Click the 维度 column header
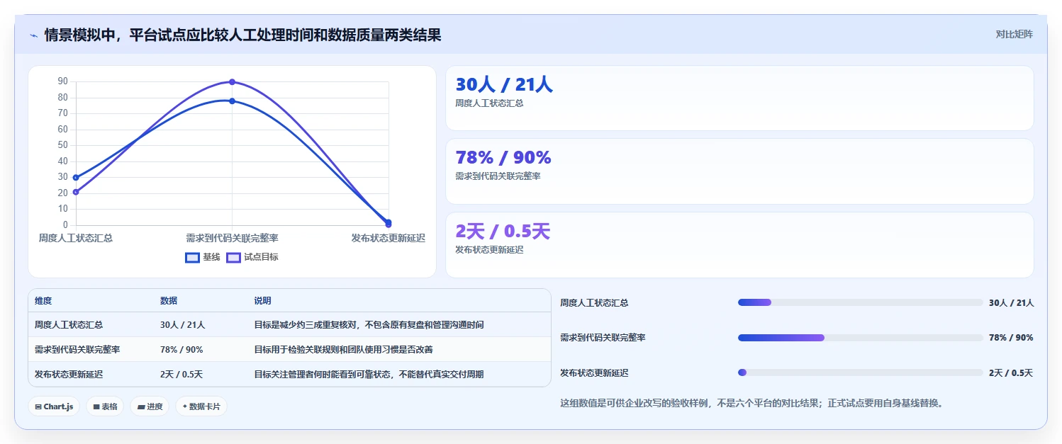The height and width of the screenshot is (444, 1062). tap(43, 301)
